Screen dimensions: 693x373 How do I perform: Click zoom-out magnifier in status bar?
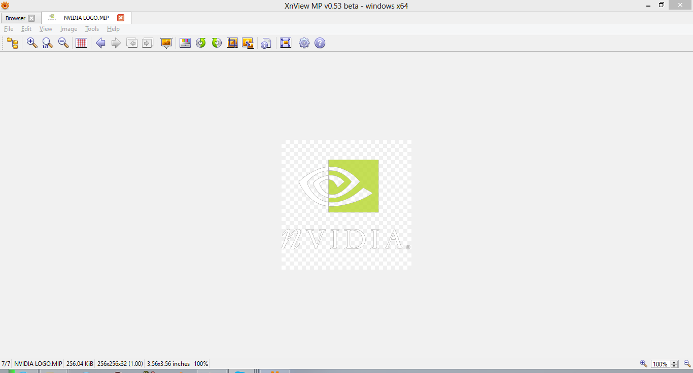pos(687,363)
